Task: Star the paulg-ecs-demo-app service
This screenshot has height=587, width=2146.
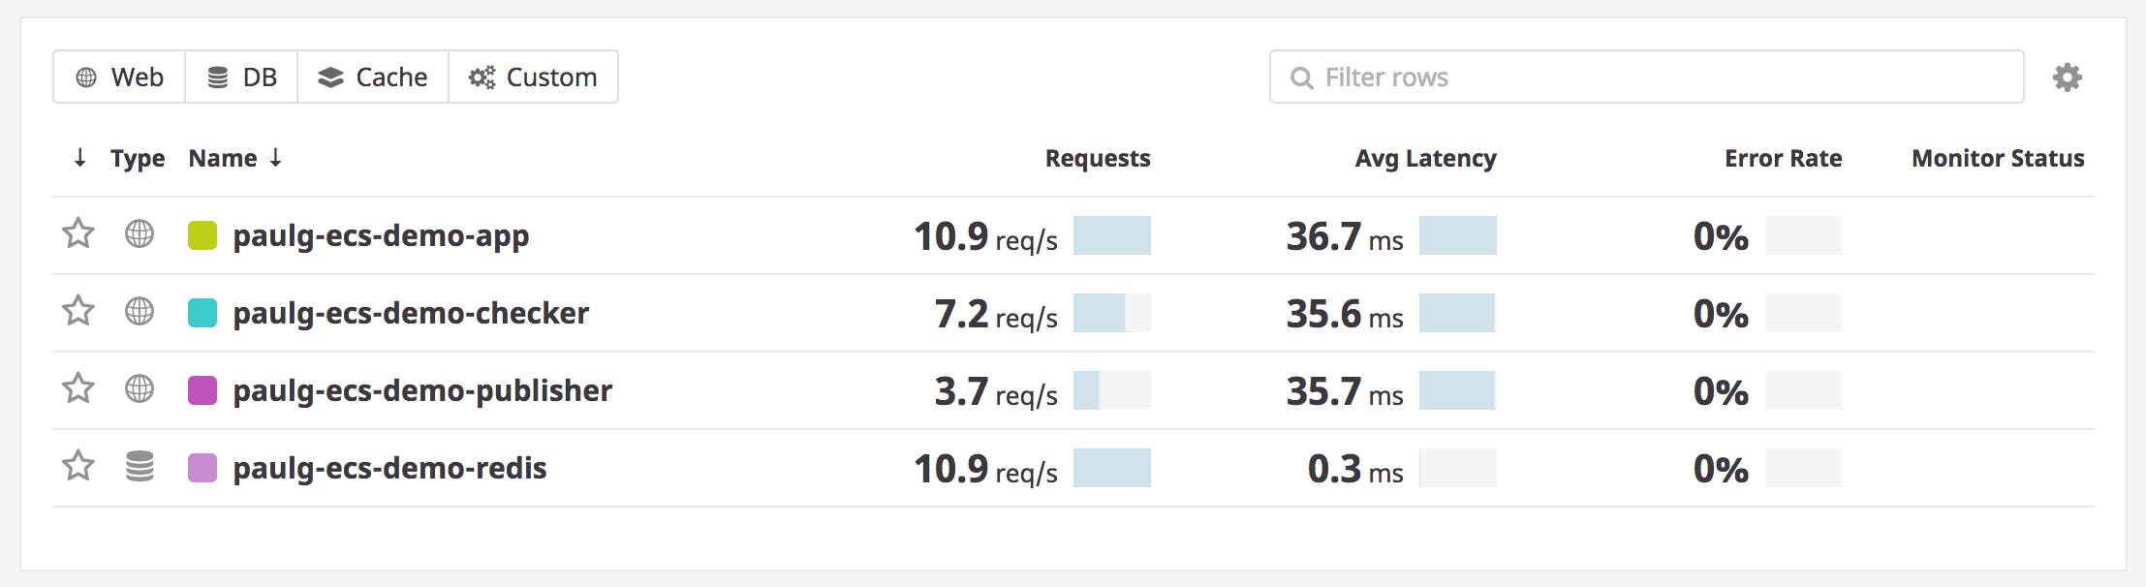Action: [x=77, y=233]
